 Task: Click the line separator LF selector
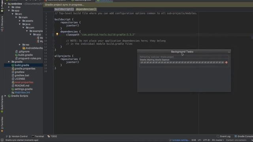(199, 140)
